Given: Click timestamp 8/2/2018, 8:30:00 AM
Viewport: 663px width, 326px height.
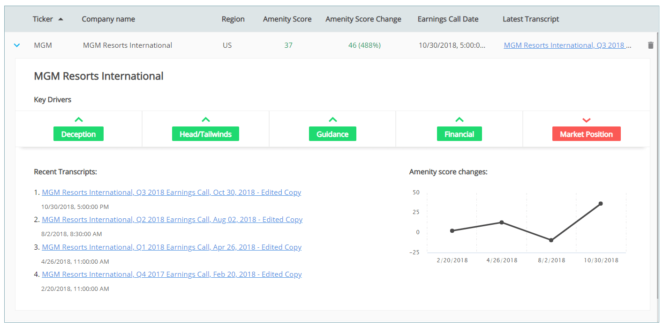Looking at the screenshot, I should [x=72, y=234].
